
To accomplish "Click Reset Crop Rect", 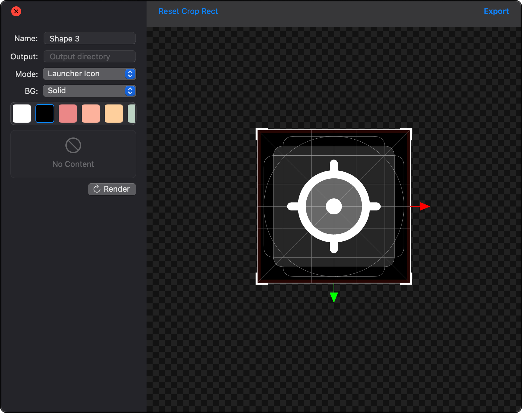I will tap(188, 11).
